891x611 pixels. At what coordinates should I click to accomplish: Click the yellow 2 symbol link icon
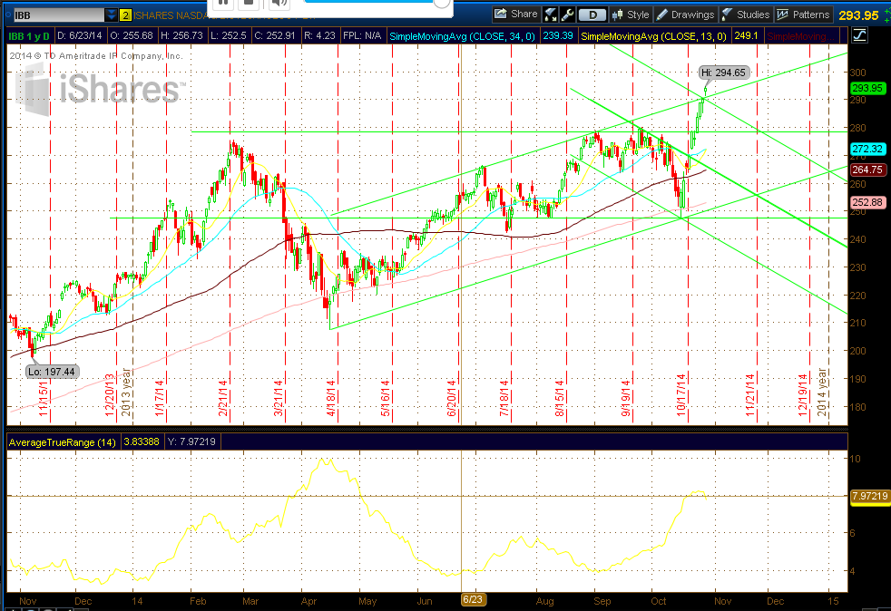coord(125,15)
